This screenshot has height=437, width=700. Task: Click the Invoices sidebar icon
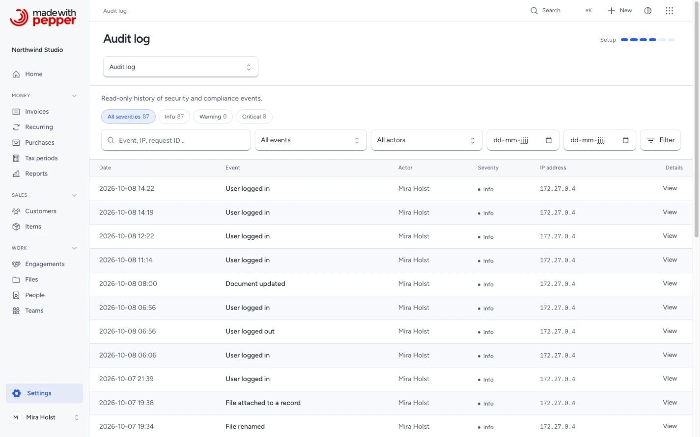coord(16,112)
